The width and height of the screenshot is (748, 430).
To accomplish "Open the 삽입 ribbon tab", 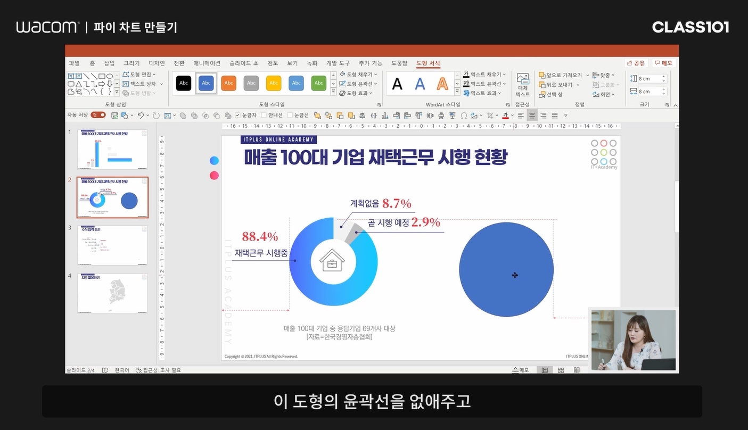I will point(109,63).
